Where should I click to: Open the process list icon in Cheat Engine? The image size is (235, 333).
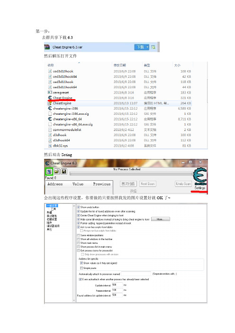click(x=49, y=171)
